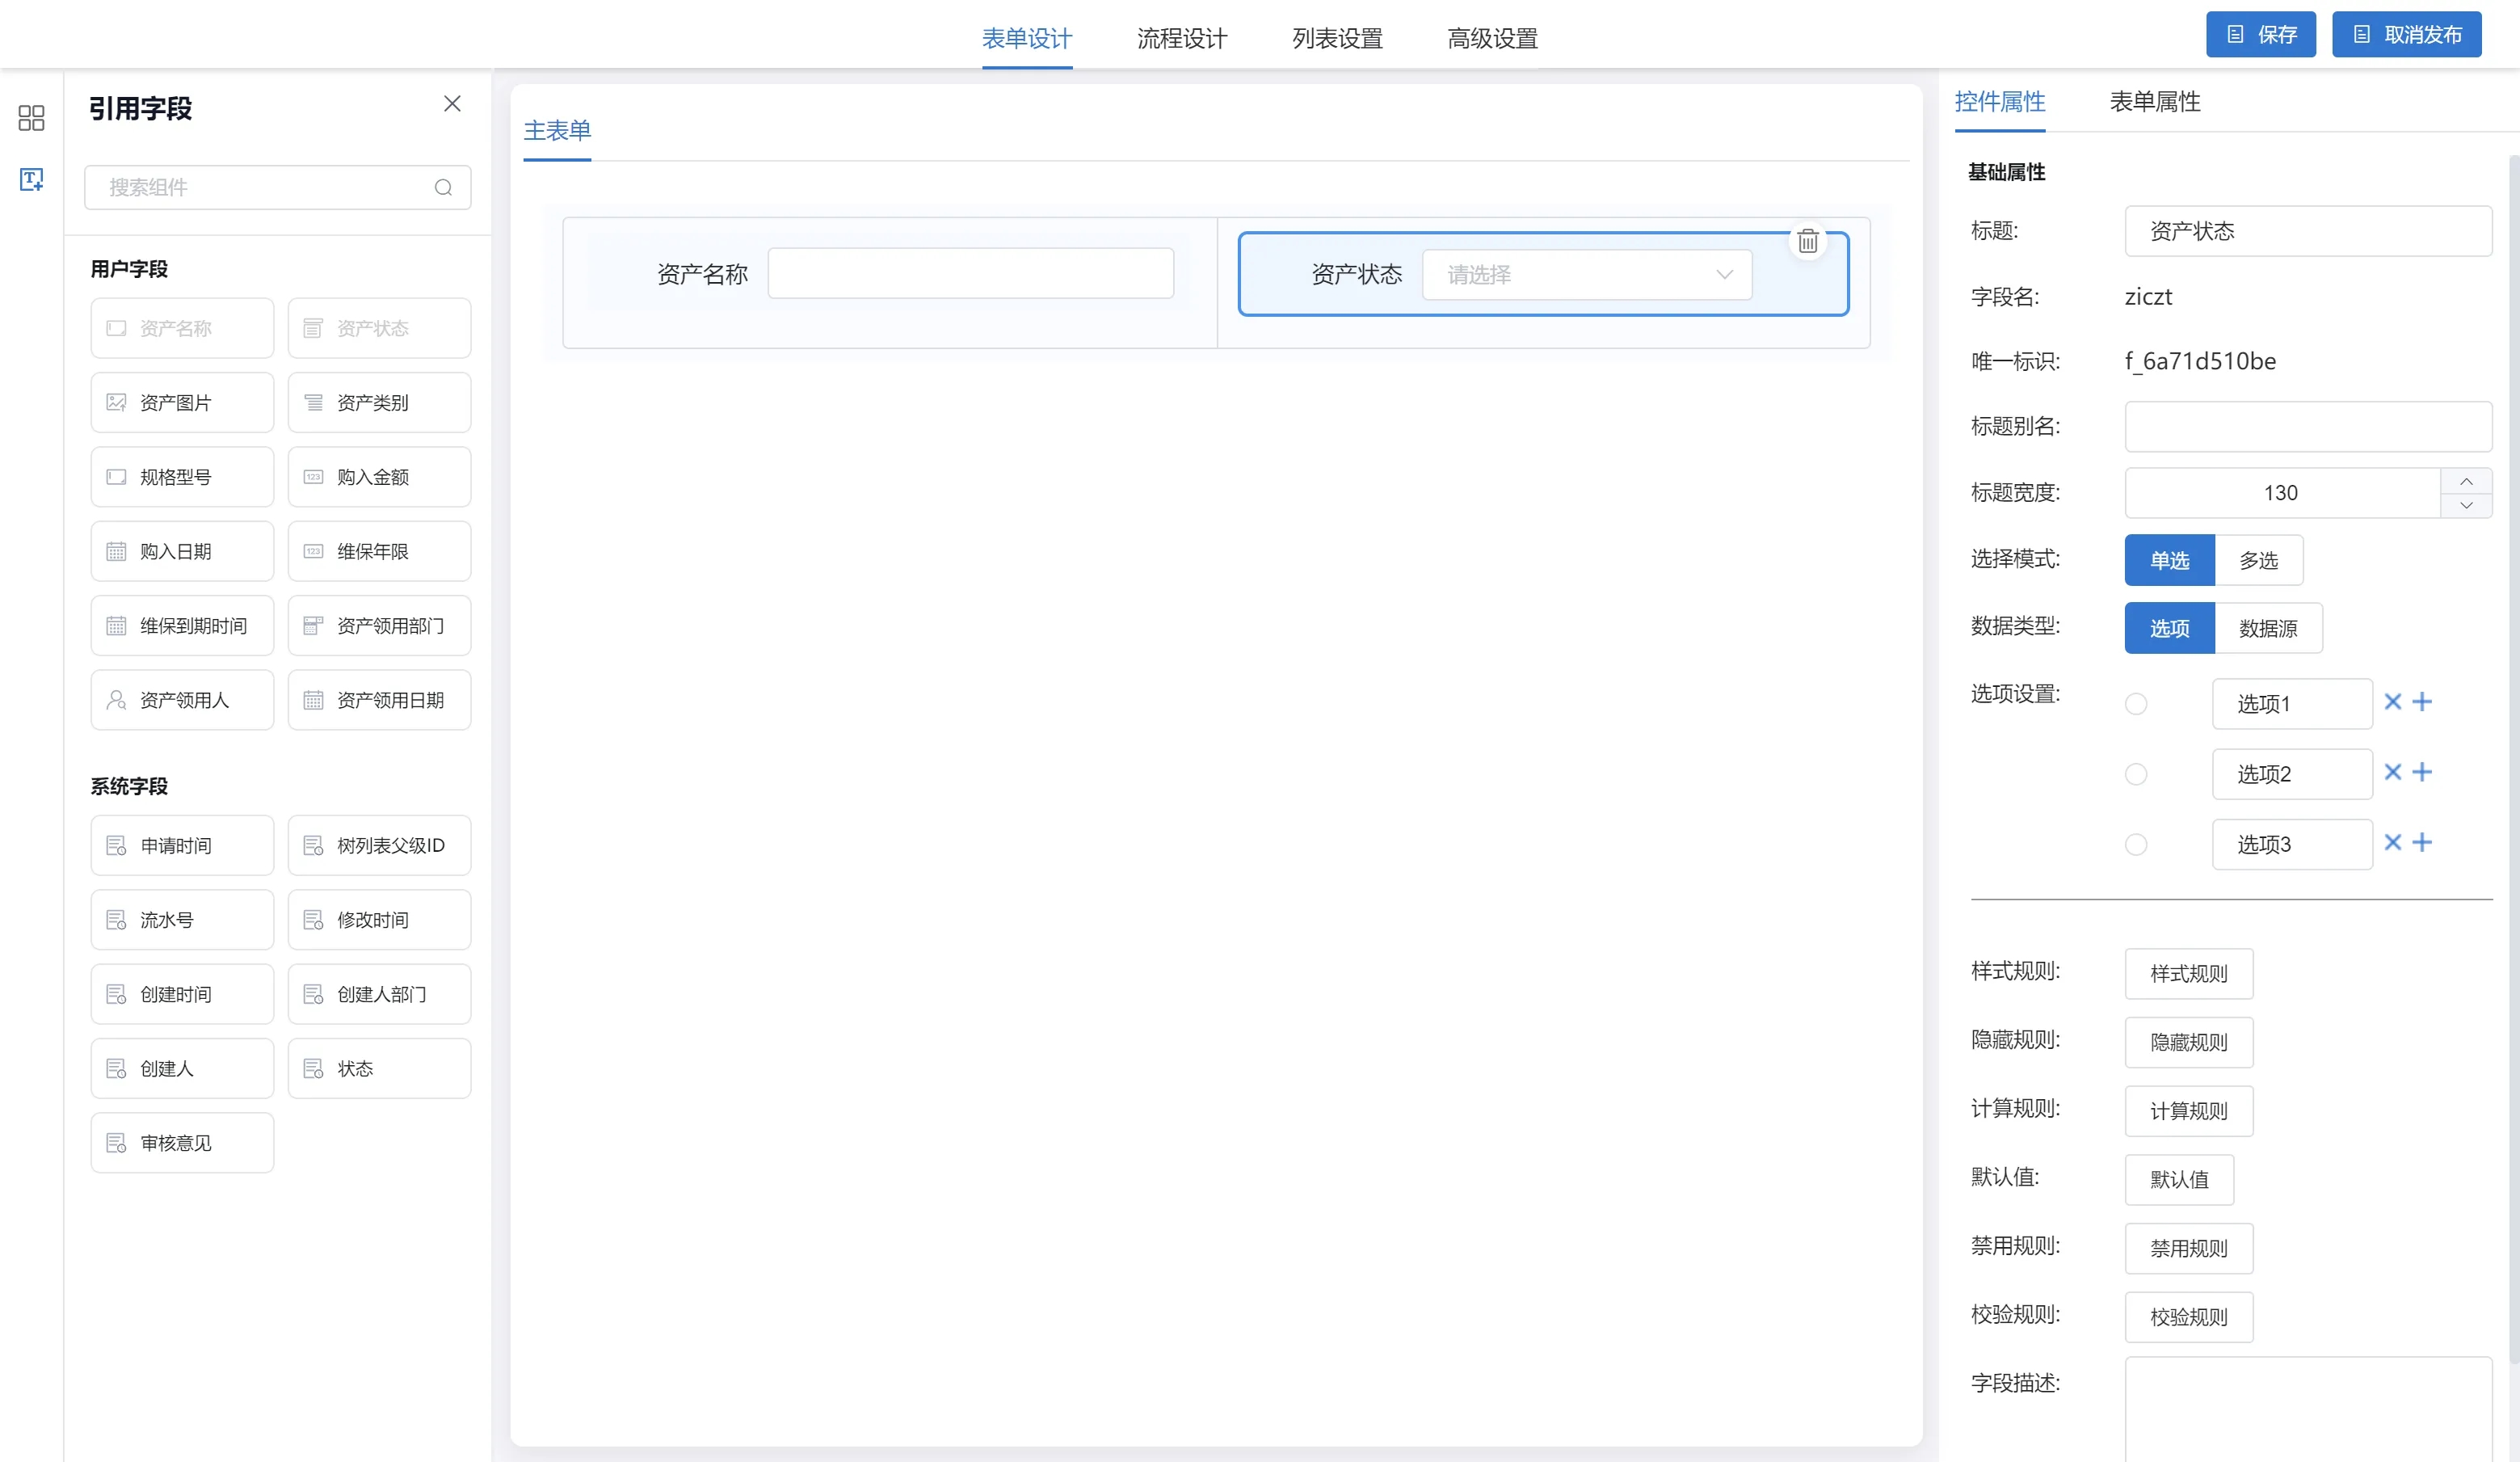Viewport: 2520px width, 1462px height.
Task: Select the radio button for 选项1
Action: pos(2136,704)
